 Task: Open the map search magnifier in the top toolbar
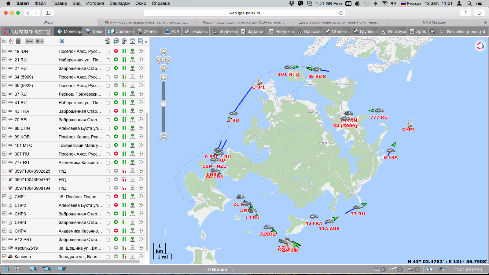[x=432, y=31]
